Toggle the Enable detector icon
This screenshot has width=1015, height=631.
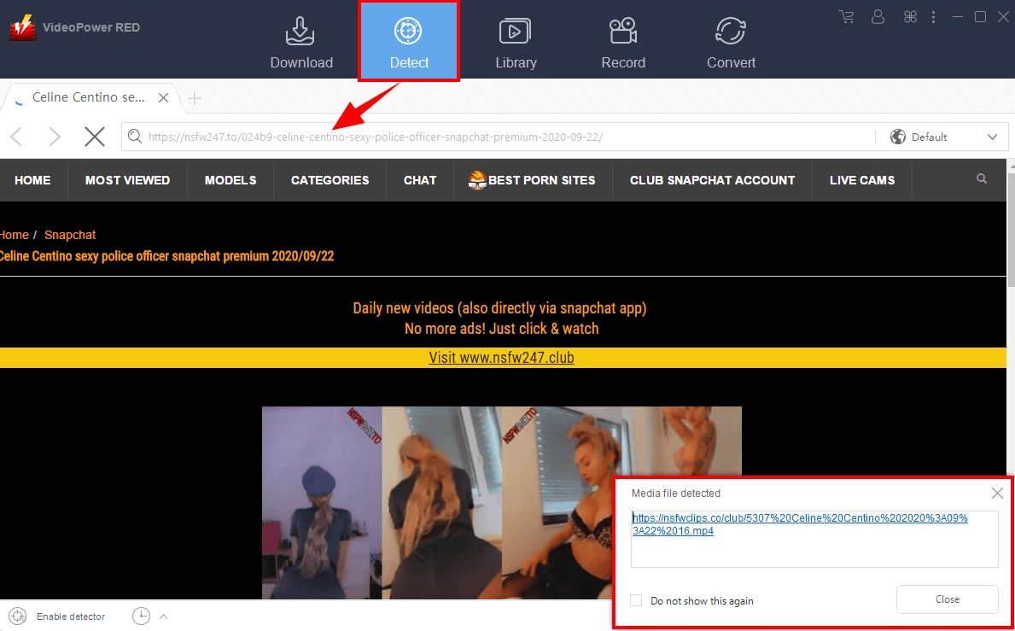[x=18, y=616]
